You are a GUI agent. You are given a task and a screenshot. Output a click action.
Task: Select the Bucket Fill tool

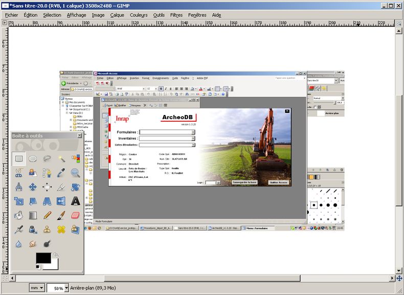pyautogui.click(x=19, y=215)
